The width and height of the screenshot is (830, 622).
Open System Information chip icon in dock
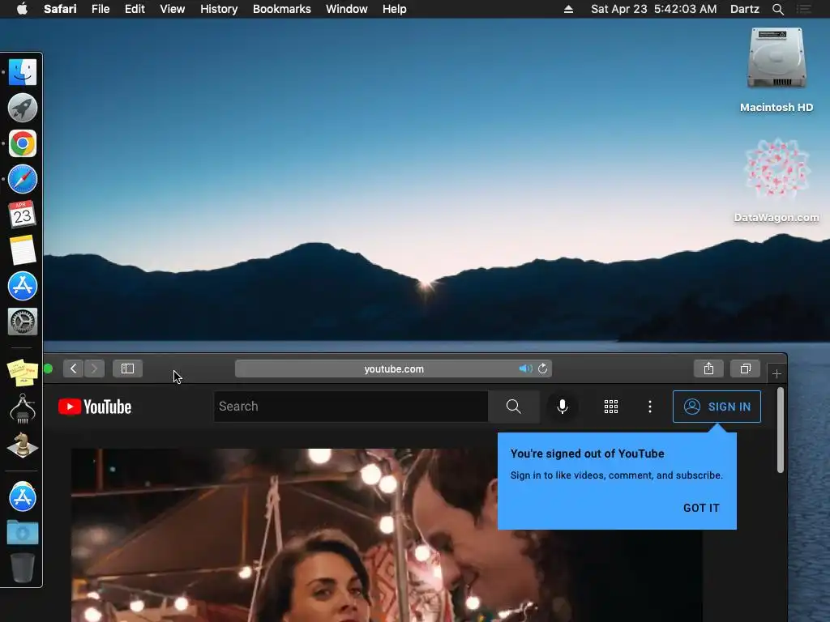[x=22, y=409]
